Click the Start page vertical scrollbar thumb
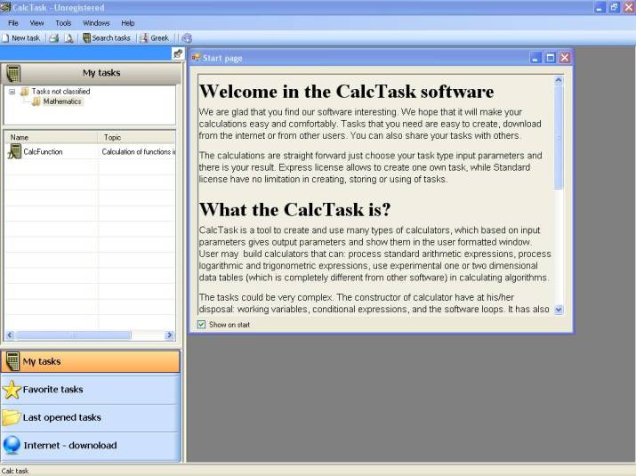The height and width of the screenshot is (476, 636). tap(559, 137)
